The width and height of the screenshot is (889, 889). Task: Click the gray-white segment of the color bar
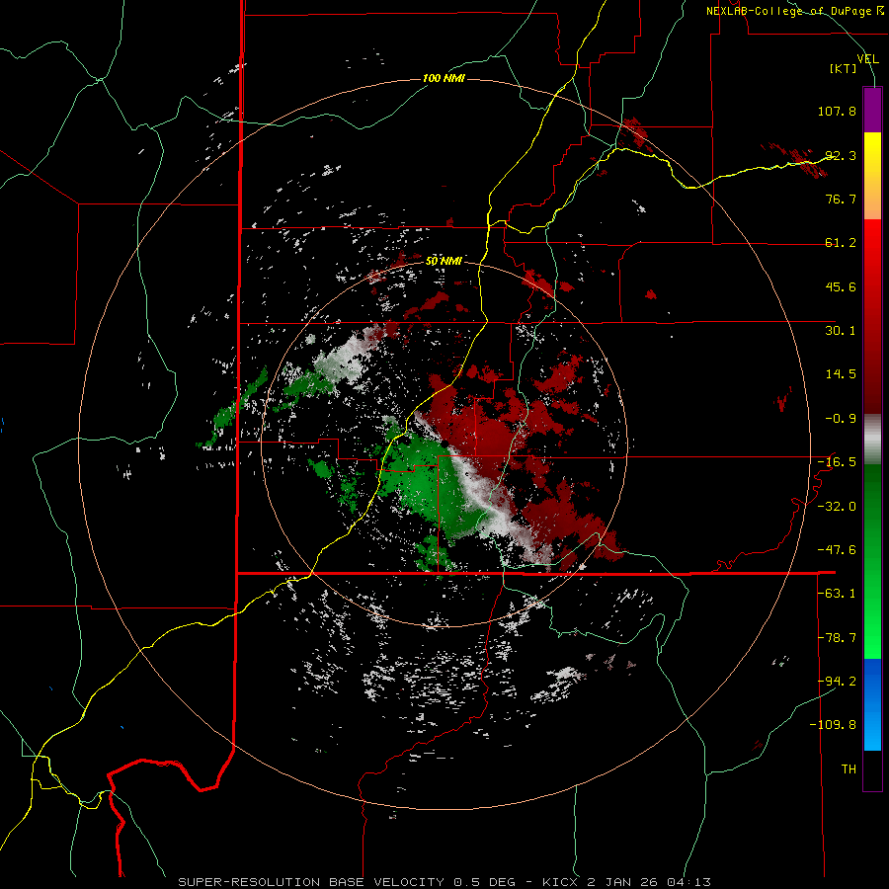872,439
